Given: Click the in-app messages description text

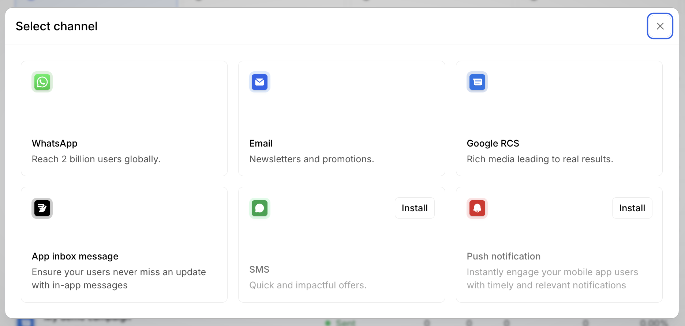Looking at the screenshot, I should [x=119, y=278].
